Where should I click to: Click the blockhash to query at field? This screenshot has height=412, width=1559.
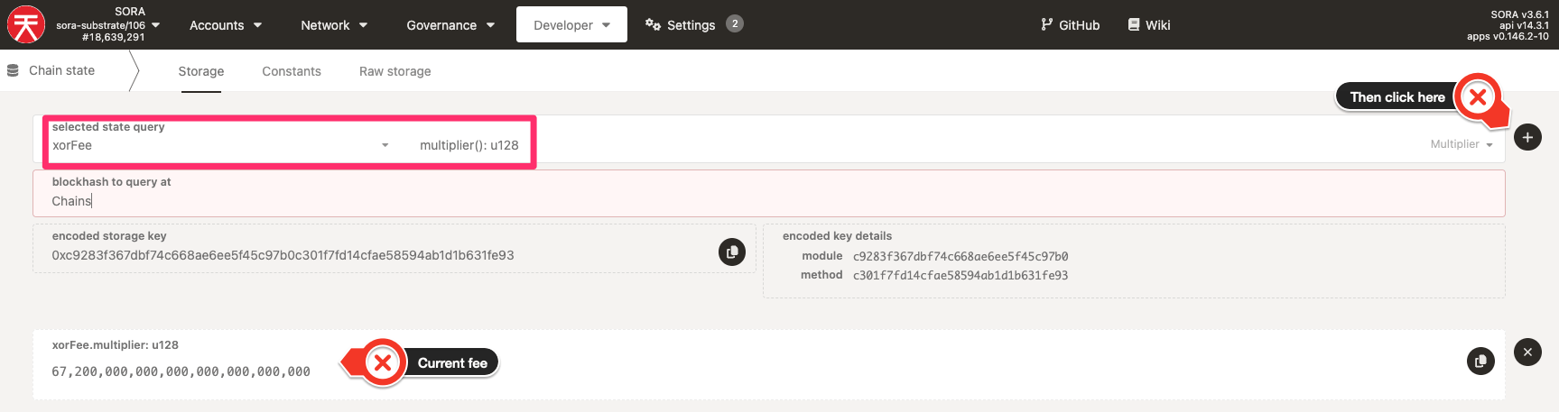(x=769, y=193)
